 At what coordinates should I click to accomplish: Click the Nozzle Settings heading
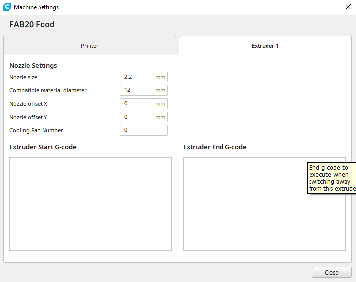coord(33,65)
